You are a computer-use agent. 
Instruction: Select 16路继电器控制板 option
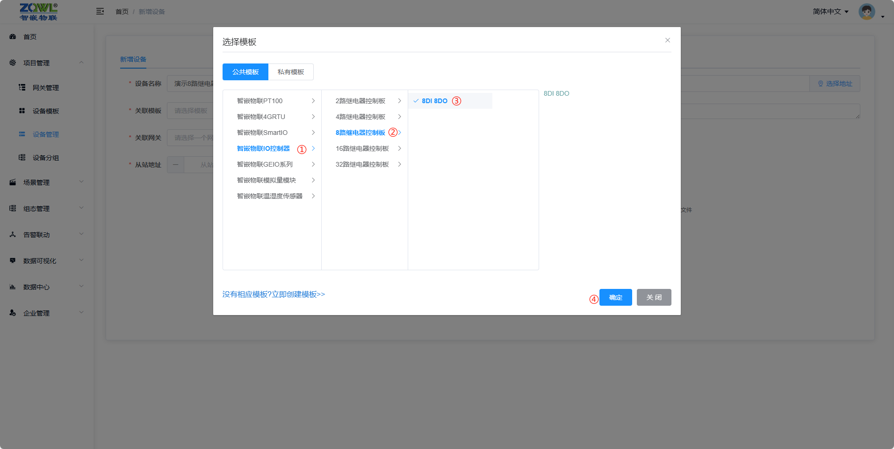tap(365, 148)
